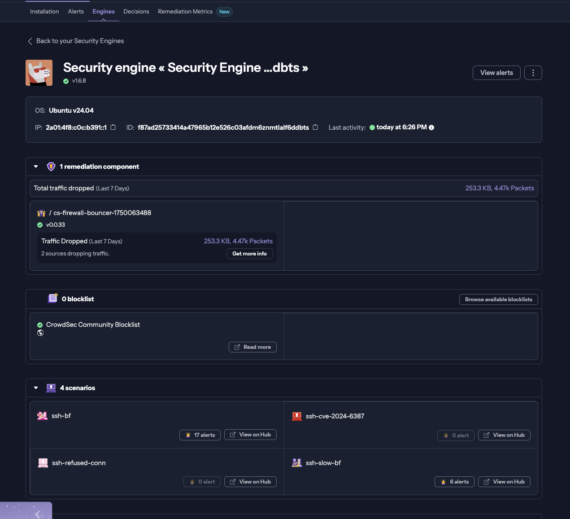Viewport: 570px width, 519px height.
Task: View ssh-cve-2024-6387 on Hub
Action: coord(504,435)
